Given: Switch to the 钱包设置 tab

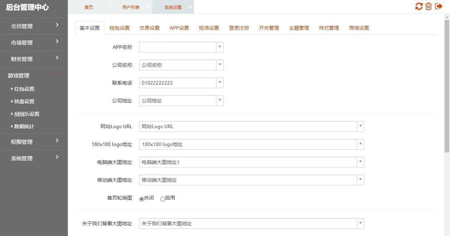Looking at the screenshot, I should click(120, 28).
